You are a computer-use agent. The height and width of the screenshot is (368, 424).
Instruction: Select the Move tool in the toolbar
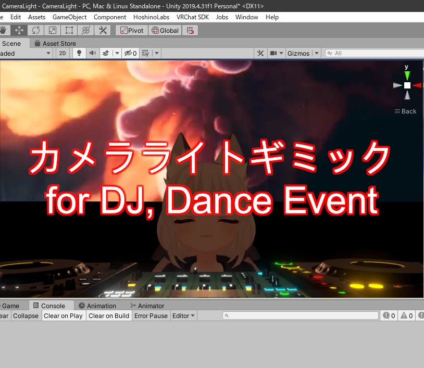click(x=19, y=30)
